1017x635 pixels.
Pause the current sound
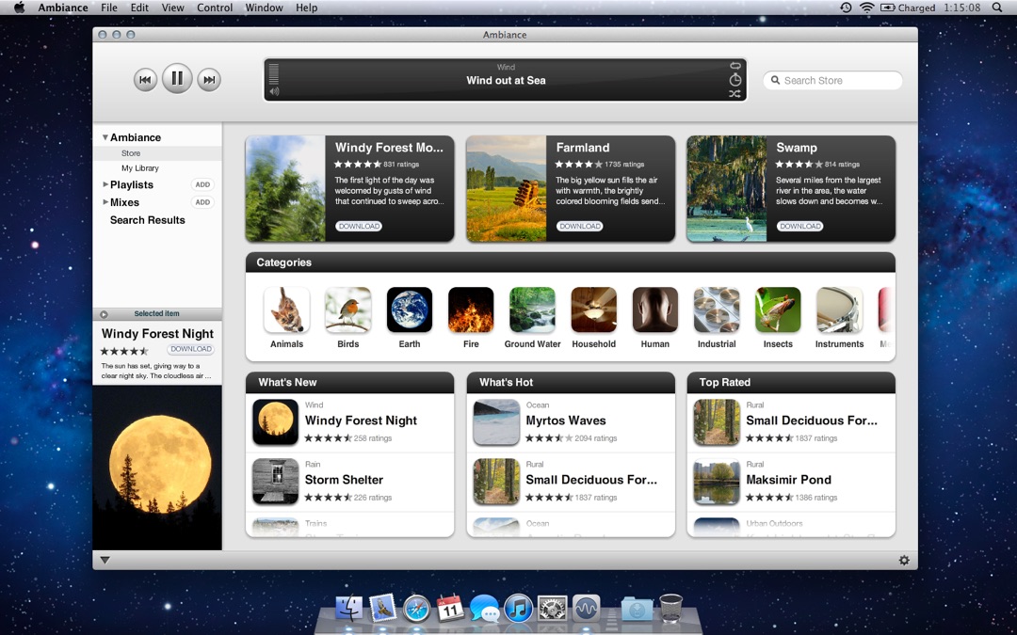click(176, 78)
